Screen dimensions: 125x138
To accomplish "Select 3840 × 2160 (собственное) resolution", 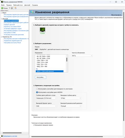I will coord(50,71).
